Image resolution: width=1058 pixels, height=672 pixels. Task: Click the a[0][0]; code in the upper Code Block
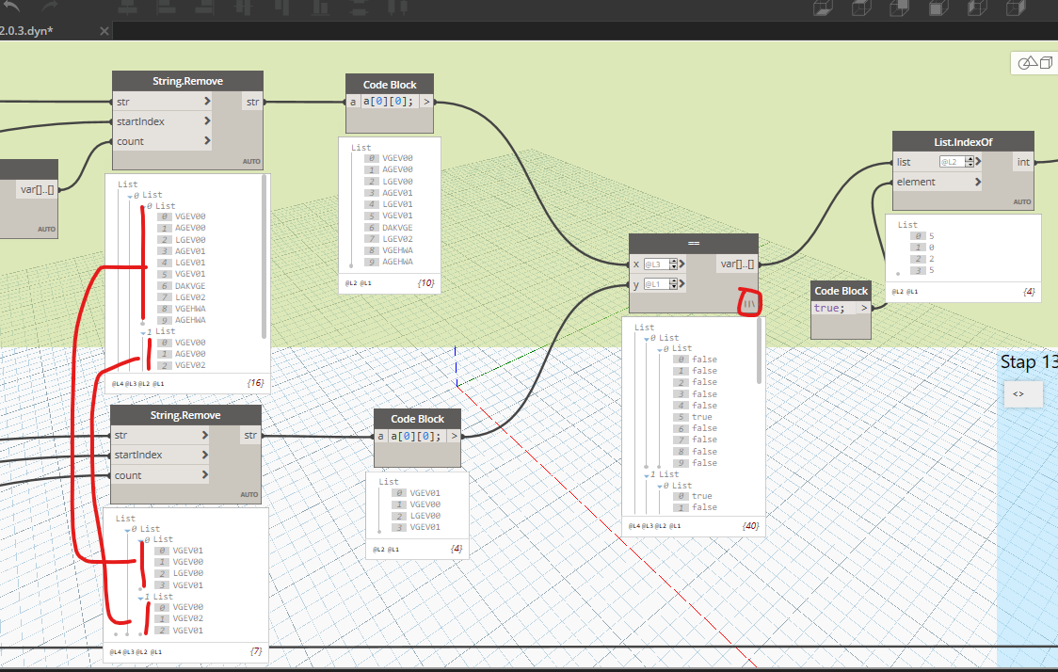[x=388, y=102]
